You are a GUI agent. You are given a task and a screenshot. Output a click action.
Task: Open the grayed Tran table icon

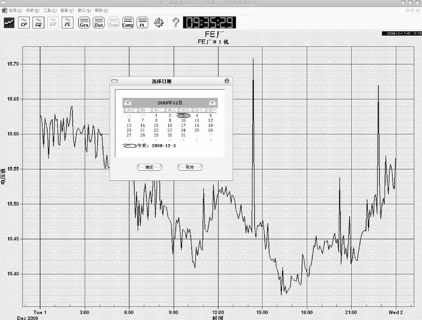pos(113,23)
